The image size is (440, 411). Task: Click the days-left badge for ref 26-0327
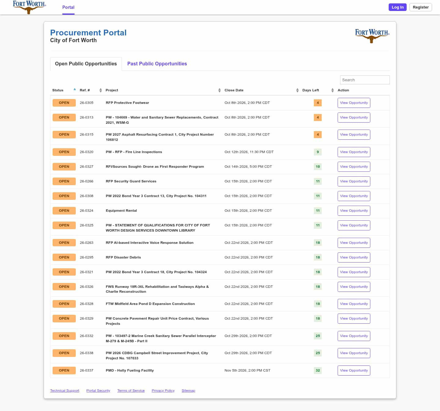pyautogui.click(x=318, y=167)
